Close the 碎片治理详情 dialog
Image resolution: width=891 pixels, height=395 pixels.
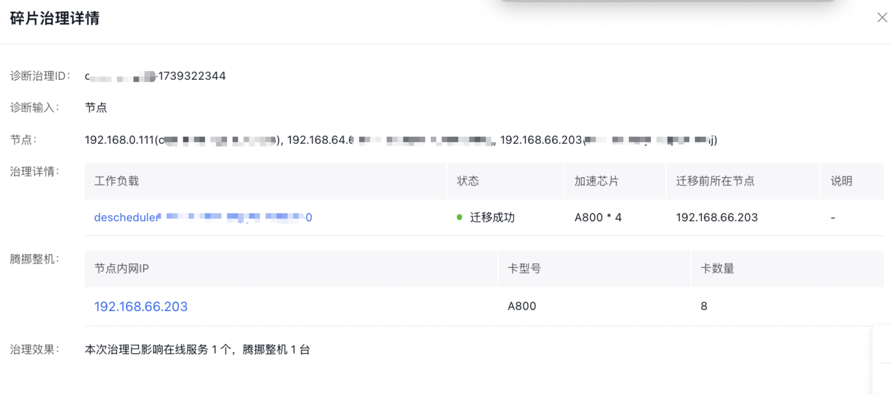(882, 17)
